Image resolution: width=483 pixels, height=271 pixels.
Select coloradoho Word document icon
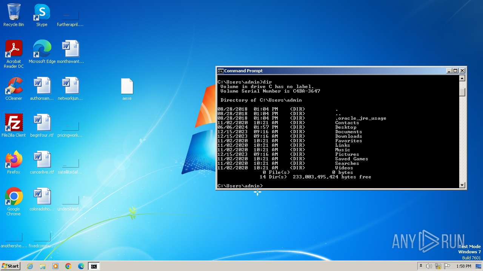pyautogui.click(x=42, y=199)
